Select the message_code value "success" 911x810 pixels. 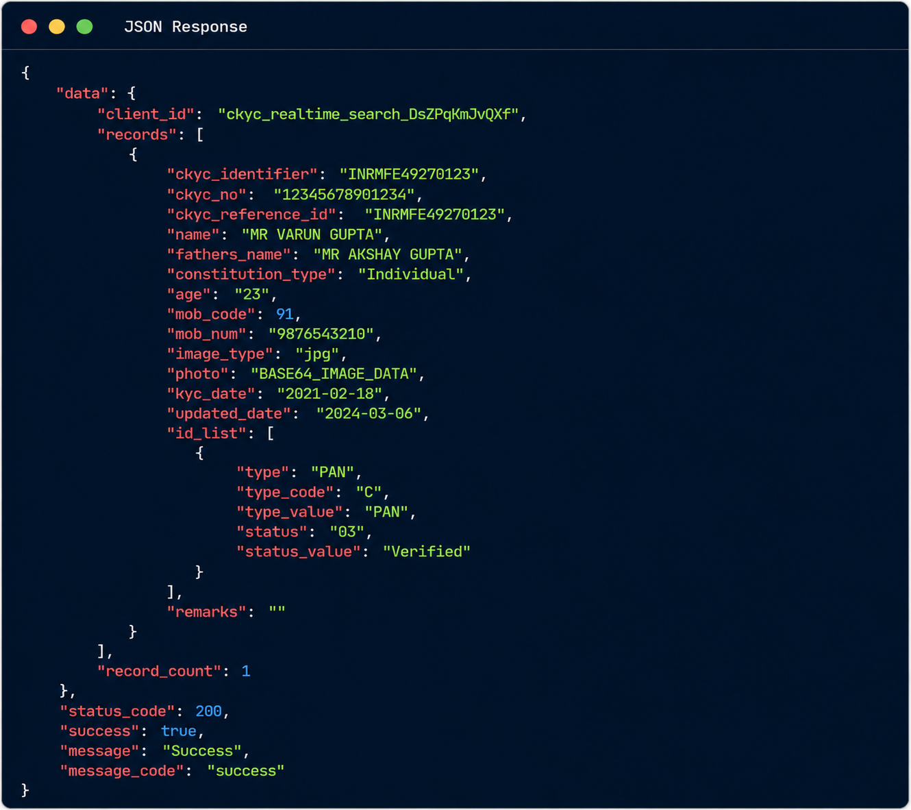coord(246,771)
